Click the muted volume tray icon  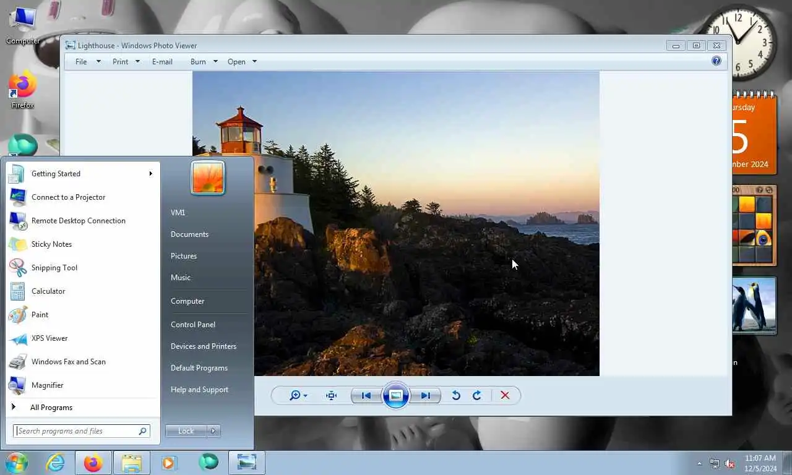(x=730, y=463)
